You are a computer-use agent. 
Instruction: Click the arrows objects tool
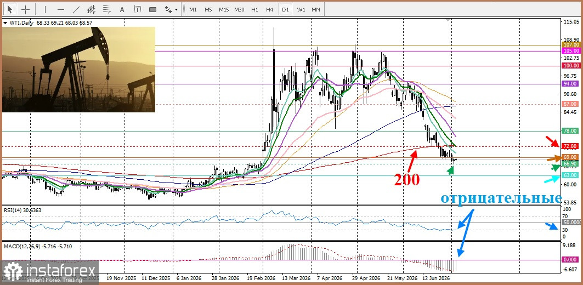click(168, 9)
